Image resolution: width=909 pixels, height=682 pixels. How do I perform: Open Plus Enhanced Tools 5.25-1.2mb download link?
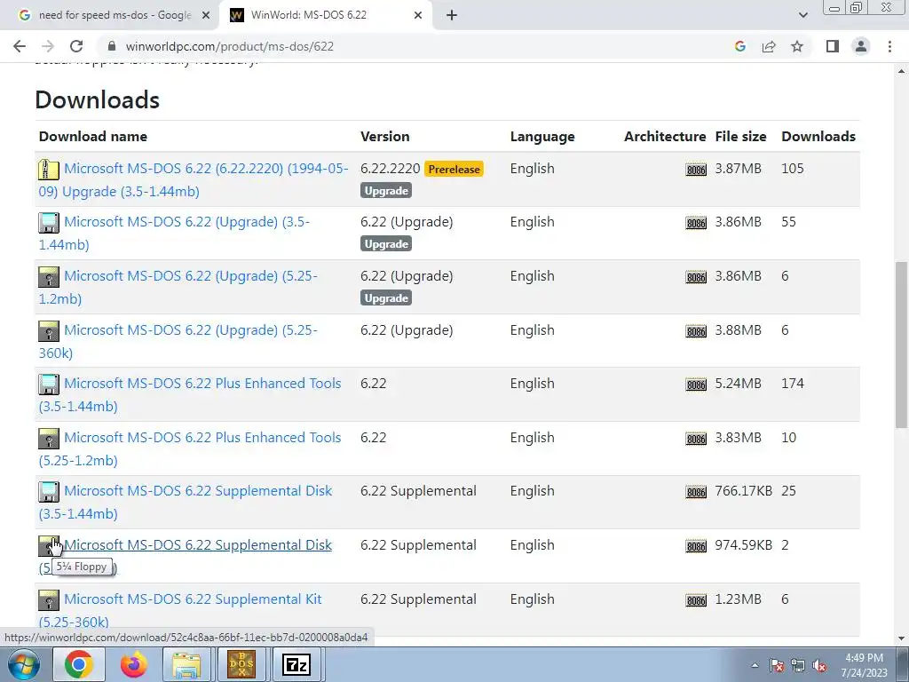[x=190, y=448]
